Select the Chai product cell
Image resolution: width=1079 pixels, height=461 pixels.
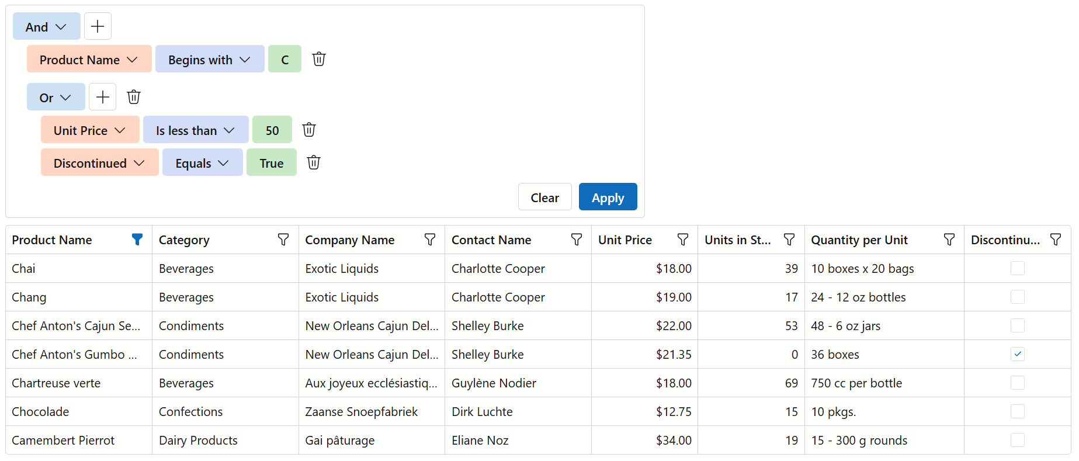(x=79, y=268)
